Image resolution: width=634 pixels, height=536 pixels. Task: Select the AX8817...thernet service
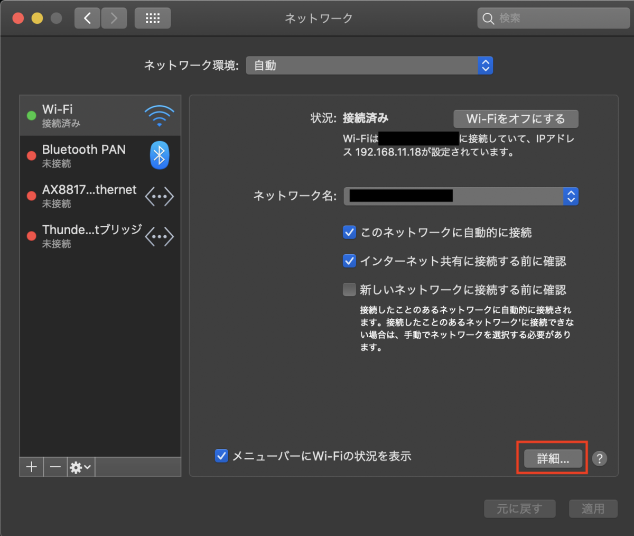point(100,196)
